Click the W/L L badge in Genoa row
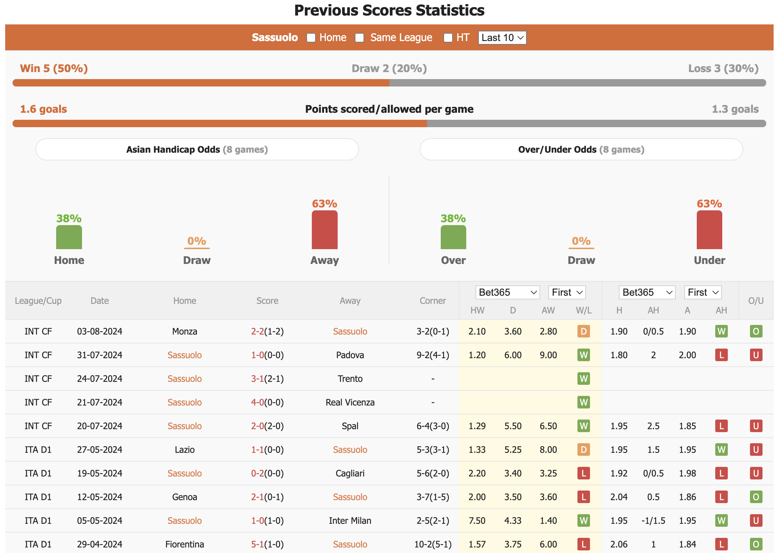The image size is (781, 553). tap(584, 497)
